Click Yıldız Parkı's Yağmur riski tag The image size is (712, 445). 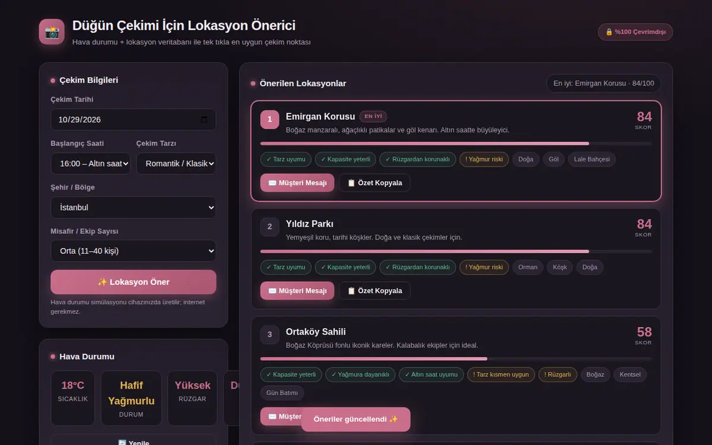click(484, 267)
